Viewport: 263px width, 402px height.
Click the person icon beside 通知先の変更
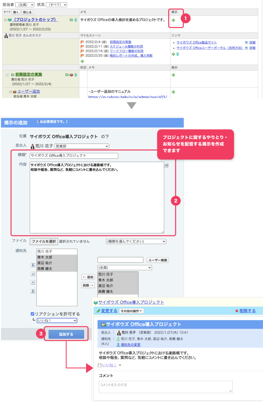click(118, 344)
